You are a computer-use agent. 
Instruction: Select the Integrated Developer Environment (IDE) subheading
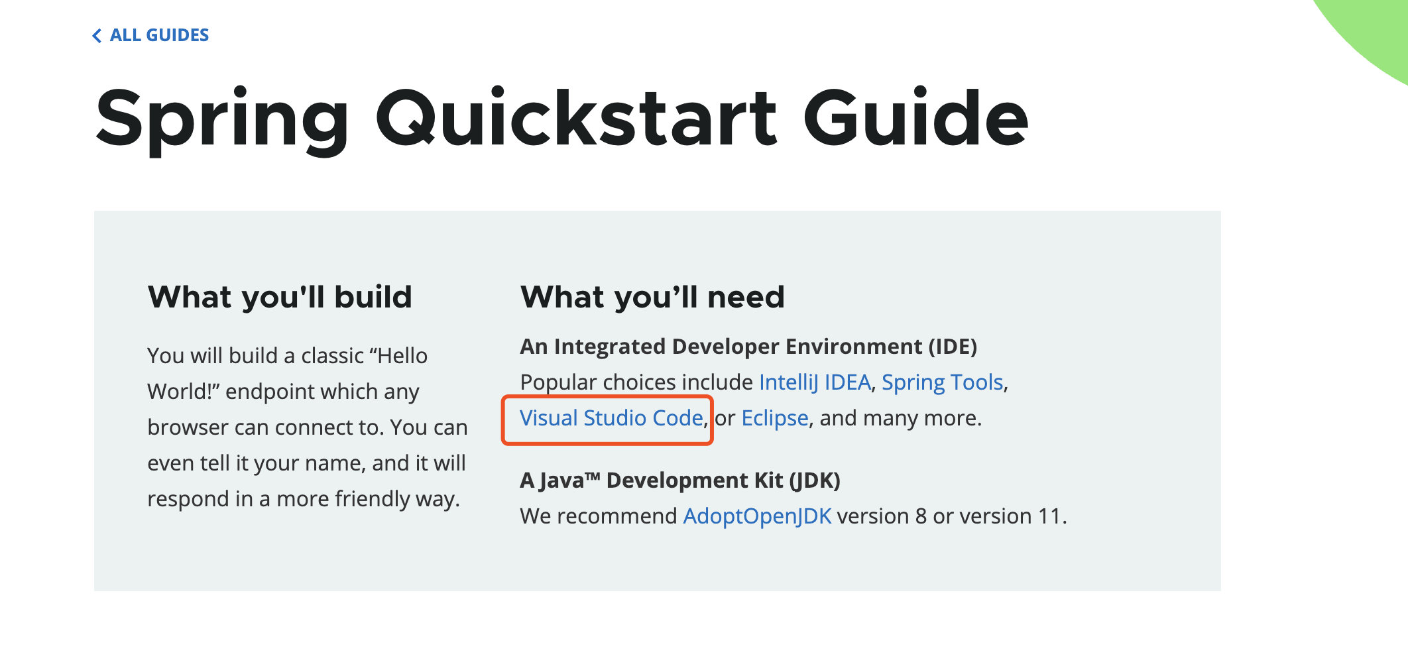pyautogui.click(x=748, y=347)
